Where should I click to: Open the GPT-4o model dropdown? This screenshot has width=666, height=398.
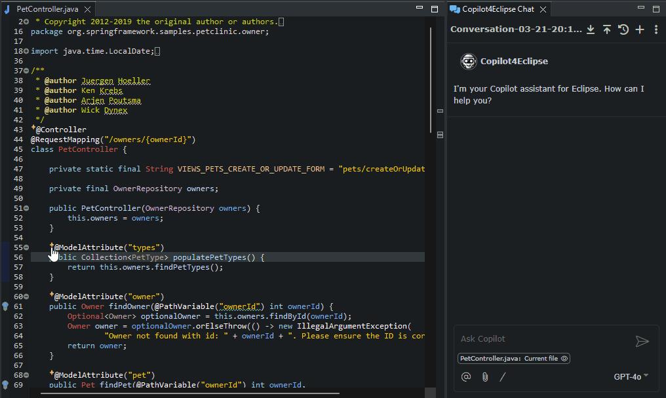tap(631, 376)
